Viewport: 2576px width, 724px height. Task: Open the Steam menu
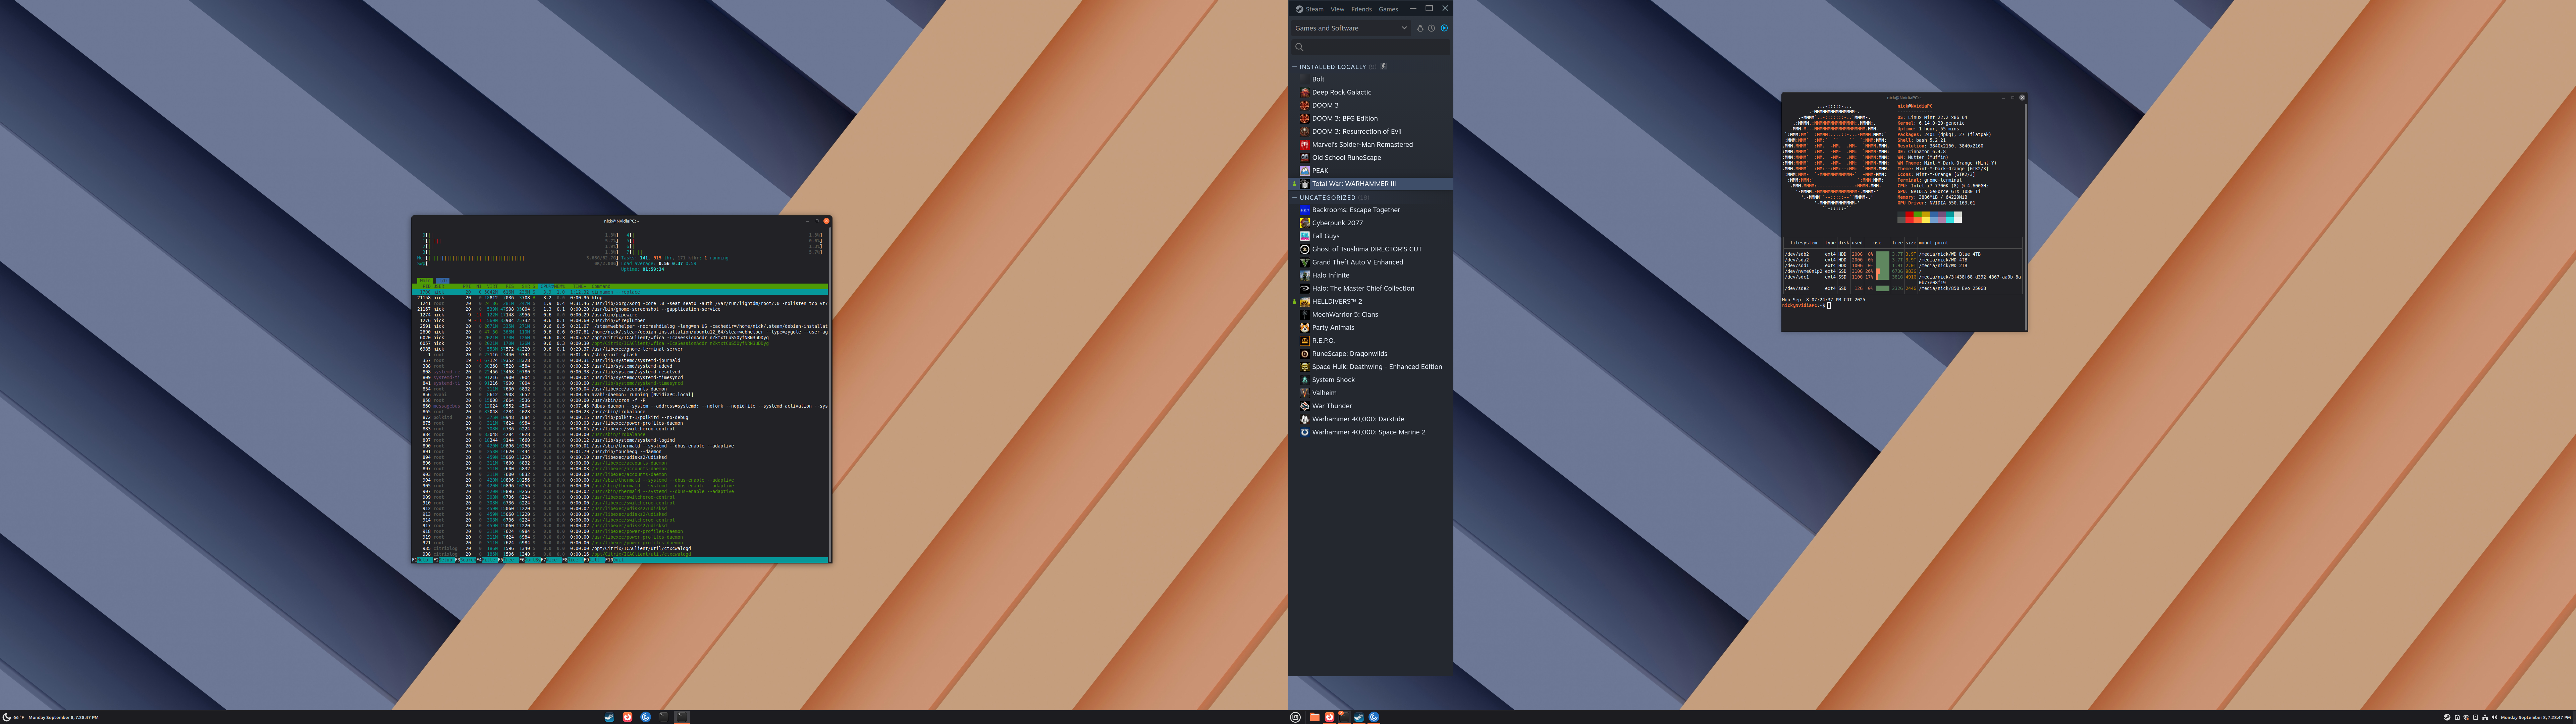1314,9
